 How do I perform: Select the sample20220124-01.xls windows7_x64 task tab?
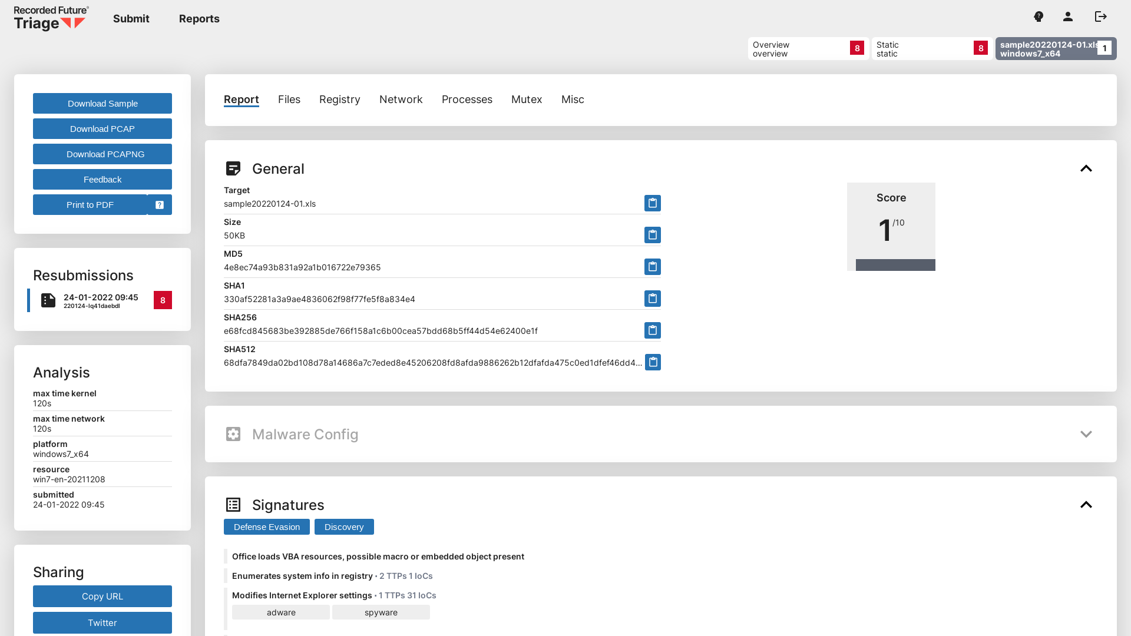[x=1056, y=49]
